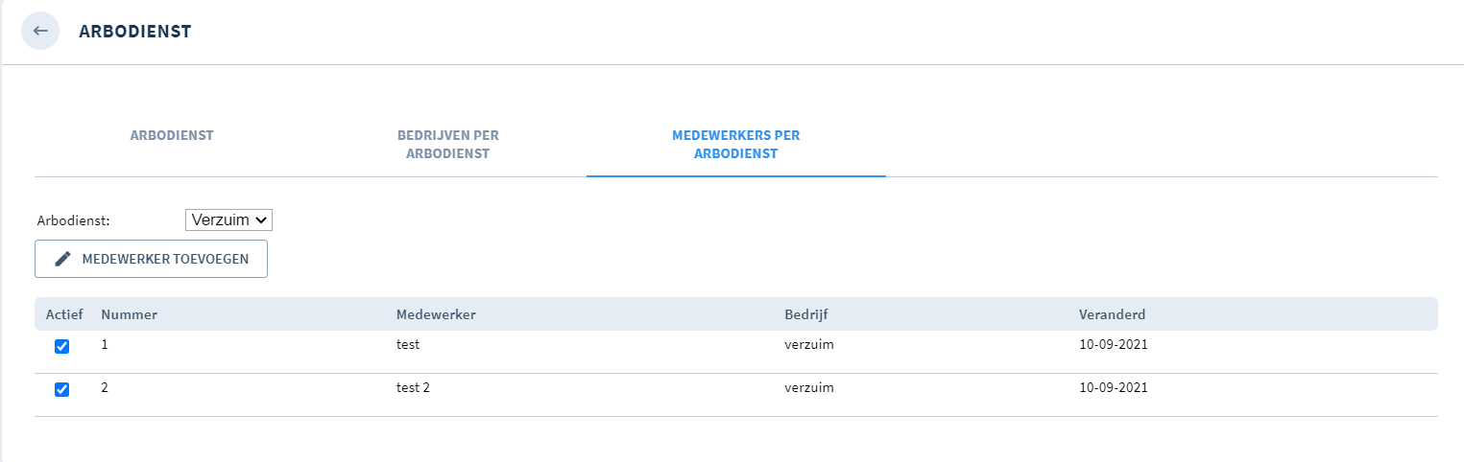Viewport: 1464px width, 462px height.
Task: Click the Medewerker toevoegen button
Action: point(151,259)
